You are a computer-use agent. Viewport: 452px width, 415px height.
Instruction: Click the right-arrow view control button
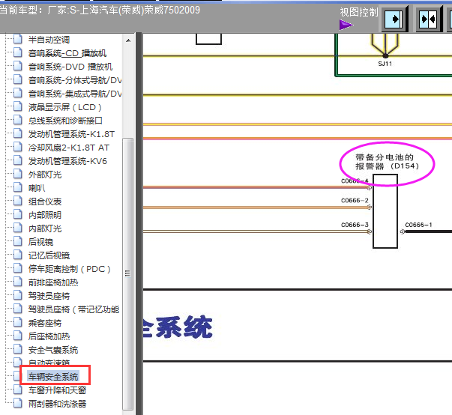[394, 19]
